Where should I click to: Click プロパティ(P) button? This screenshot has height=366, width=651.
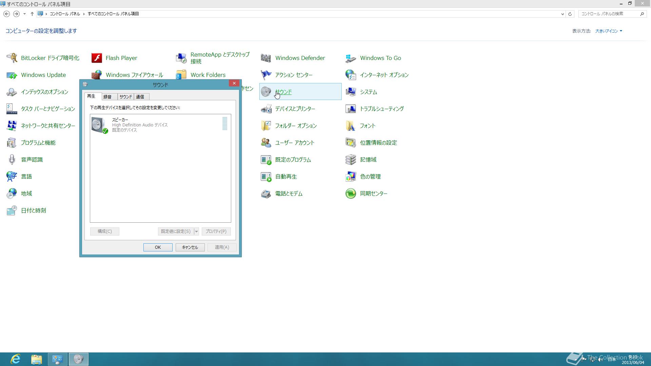tap(216, 231)
